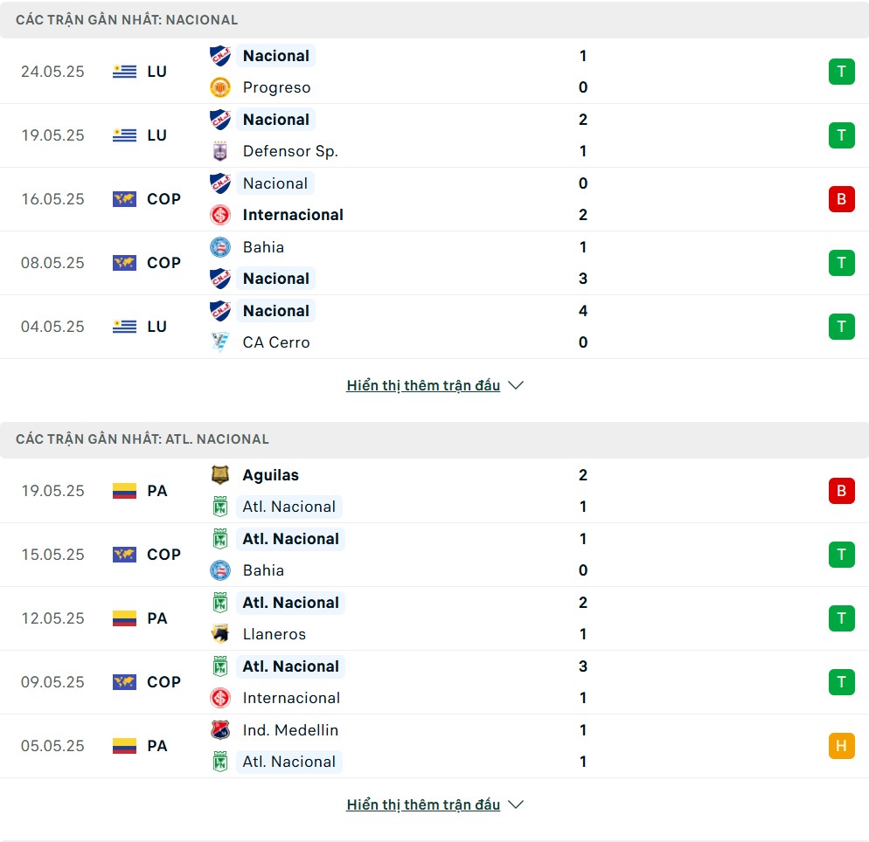
Task: Click the CA Cerro club crest
Action: 220,342
